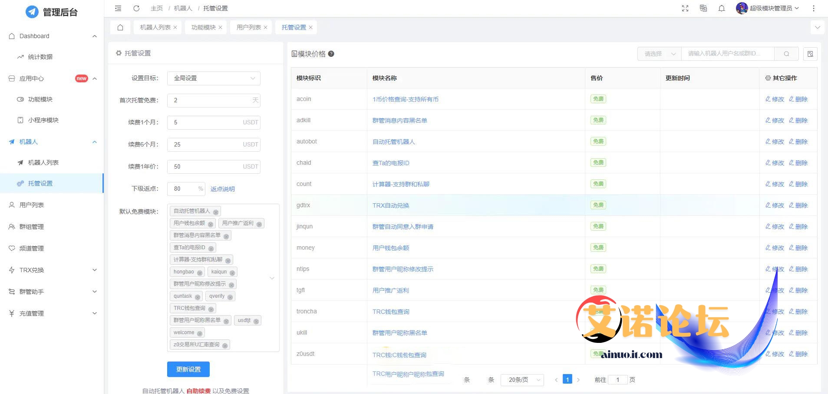Open the 请选择 filter dropdown
Viewport: 828px width, 394px height.
point(660,54)
